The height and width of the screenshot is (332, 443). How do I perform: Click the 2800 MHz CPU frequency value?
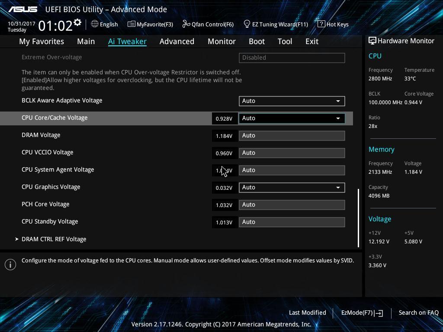pyautogui.click(x=380, y=79)
